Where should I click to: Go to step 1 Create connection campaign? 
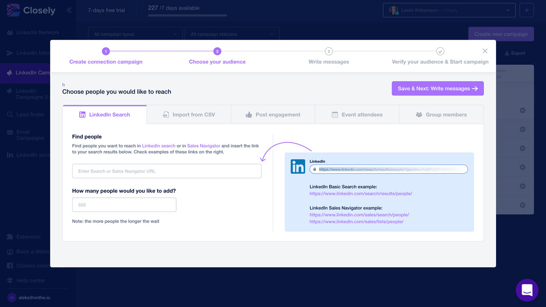pyautogui.click(x=106, y=56)
